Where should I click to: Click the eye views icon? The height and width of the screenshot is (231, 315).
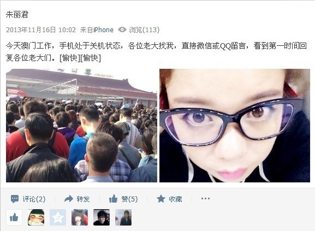[x=122, y=29]
